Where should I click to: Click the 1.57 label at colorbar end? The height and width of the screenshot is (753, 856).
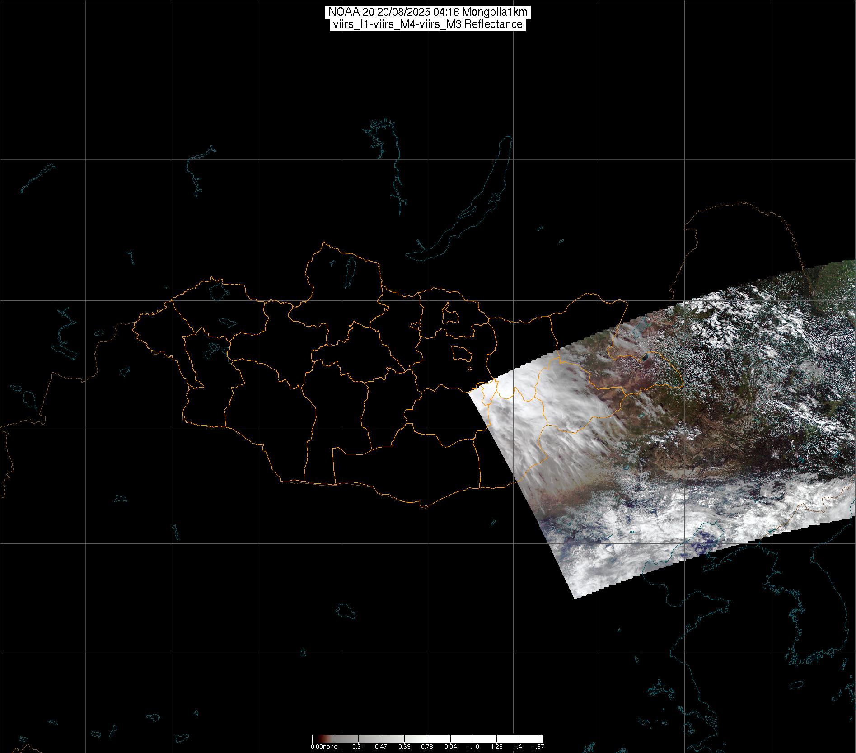(x=538, y=747)
